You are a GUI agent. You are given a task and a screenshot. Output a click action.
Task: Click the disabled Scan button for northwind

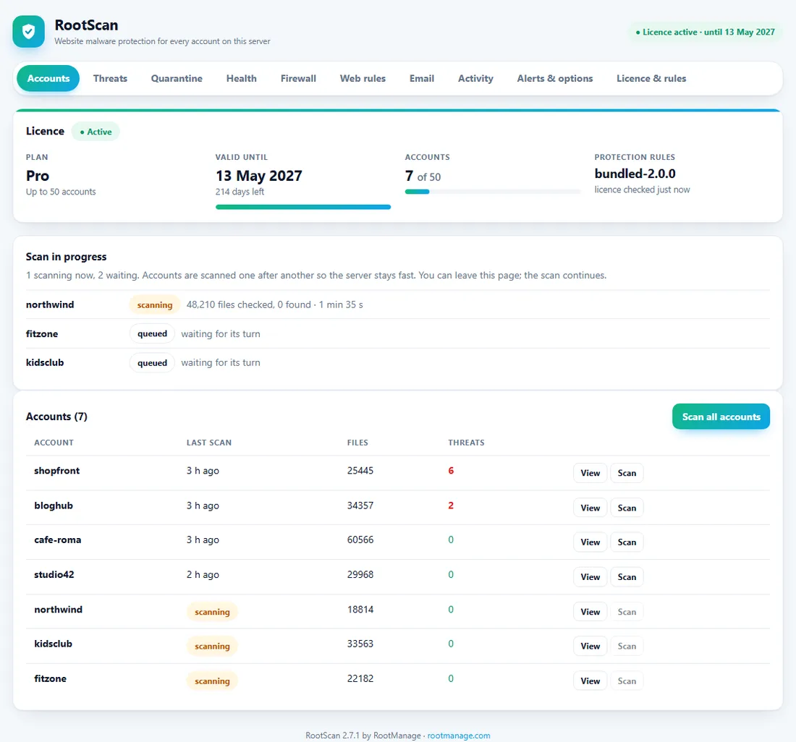pyautogui.click(x=627, y=612)
